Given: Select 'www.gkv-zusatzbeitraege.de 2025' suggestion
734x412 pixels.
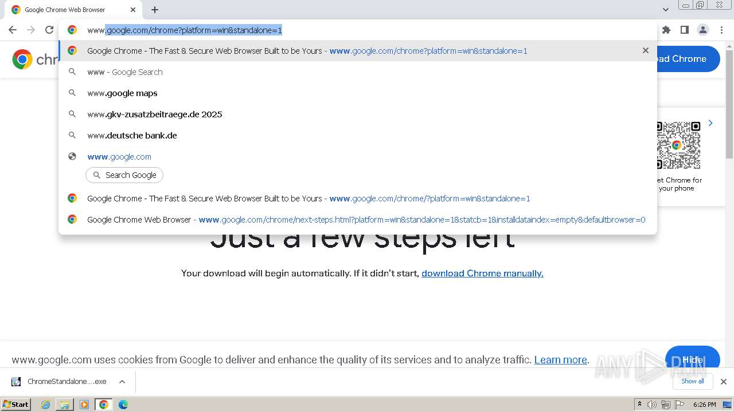Looking at the screenshot, I should 358,114.
